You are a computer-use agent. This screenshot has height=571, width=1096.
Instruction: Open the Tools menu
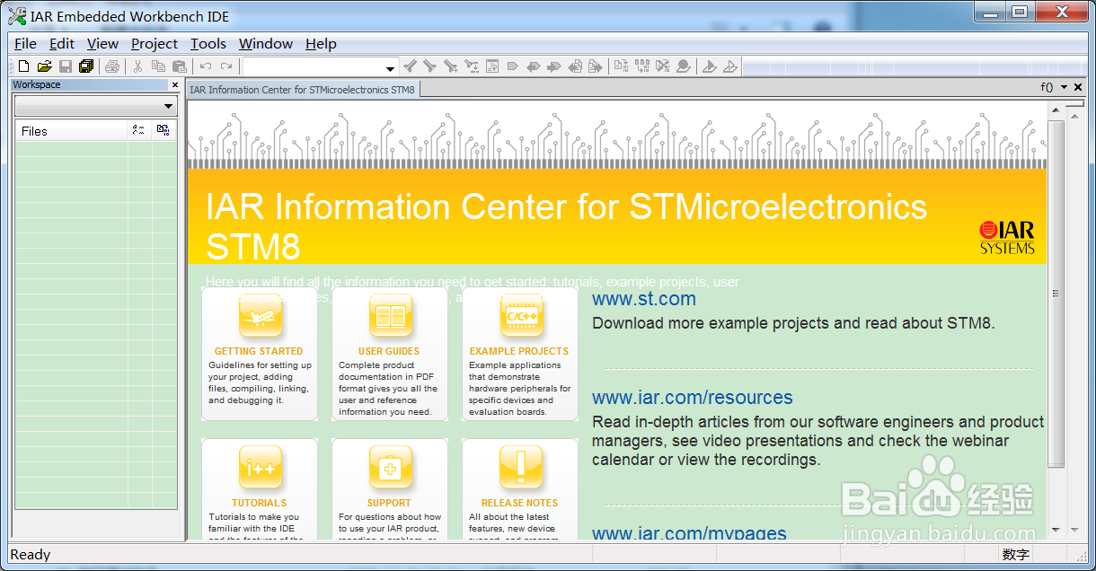208,43
